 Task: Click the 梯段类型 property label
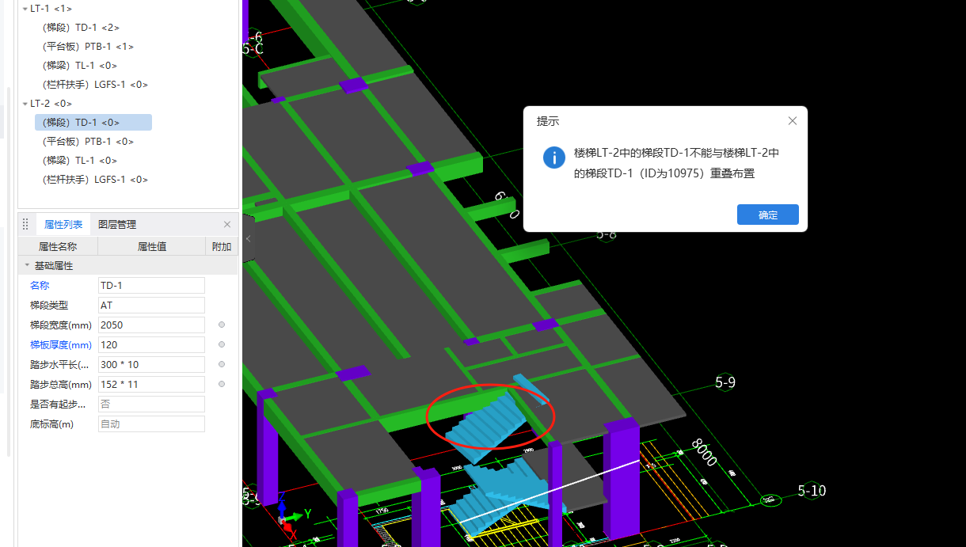click(49, 305)
